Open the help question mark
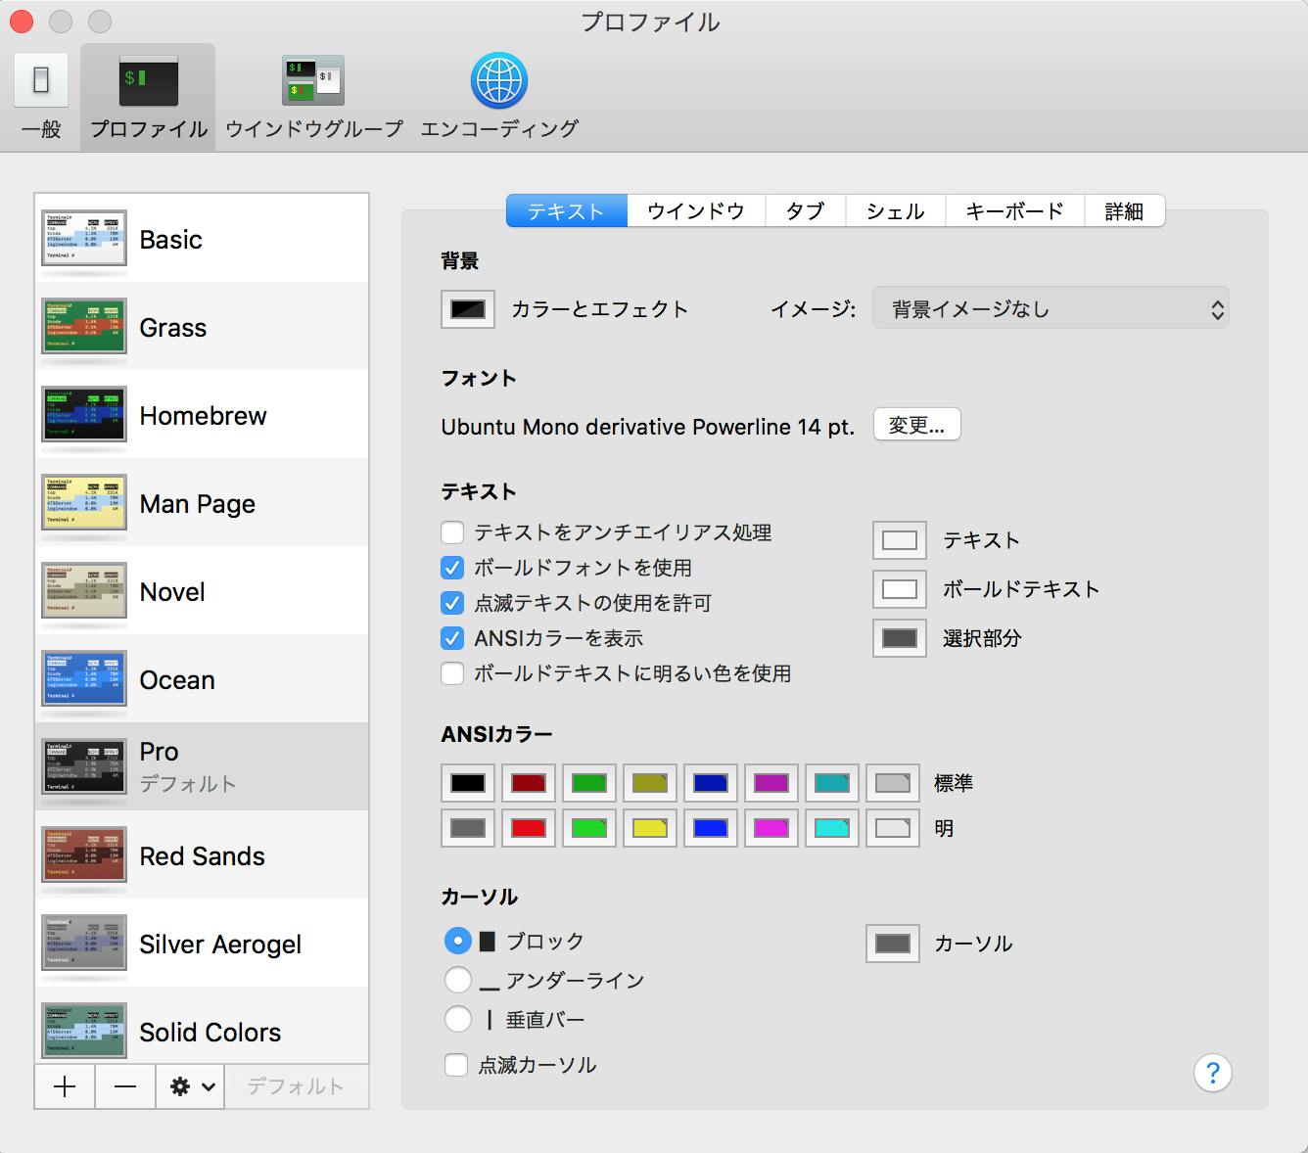This screenshot has height=1153, width=1308. coord(1213,1074)
